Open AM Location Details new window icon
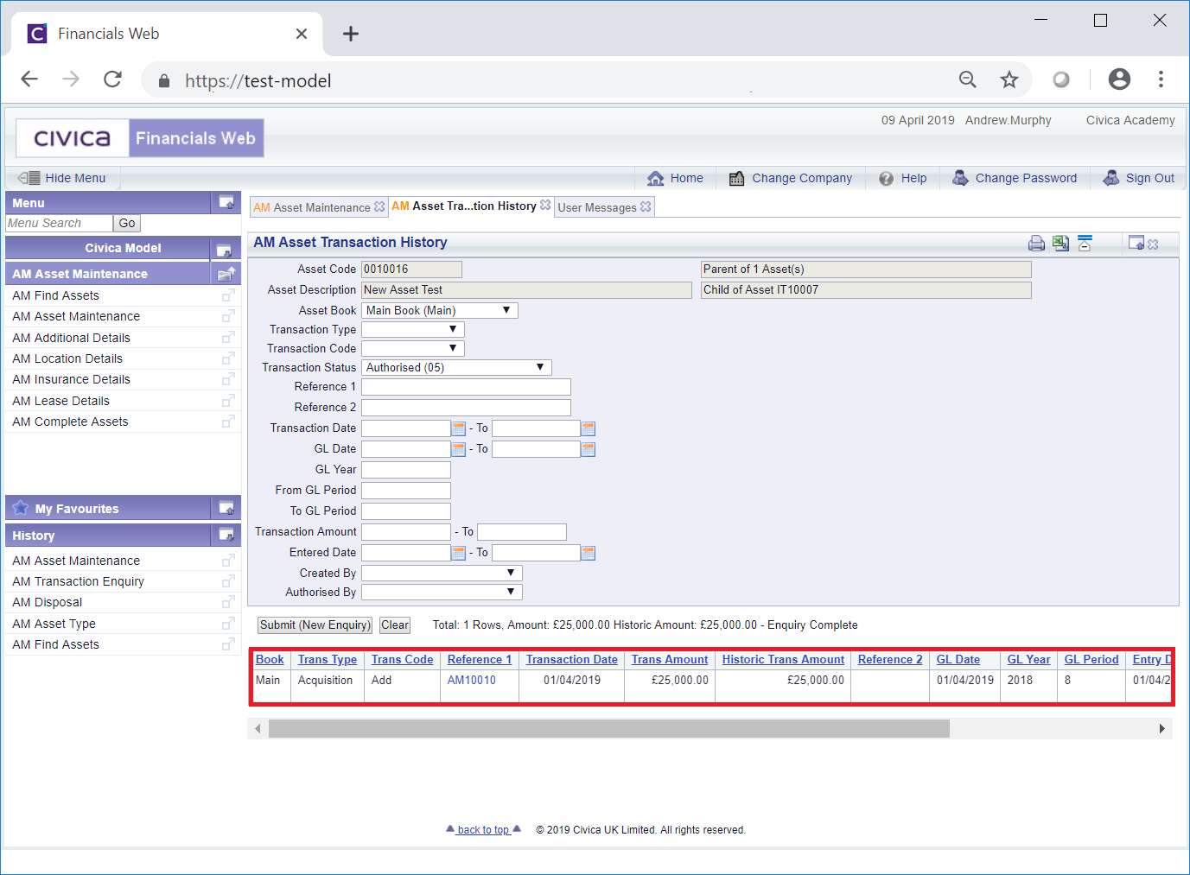The height and width of the screenshot is (875, 1190). (x=228, y=358)
